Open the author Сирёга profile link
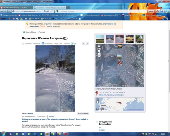Viewport: 170px width, 136px height. tap(30, 113)
